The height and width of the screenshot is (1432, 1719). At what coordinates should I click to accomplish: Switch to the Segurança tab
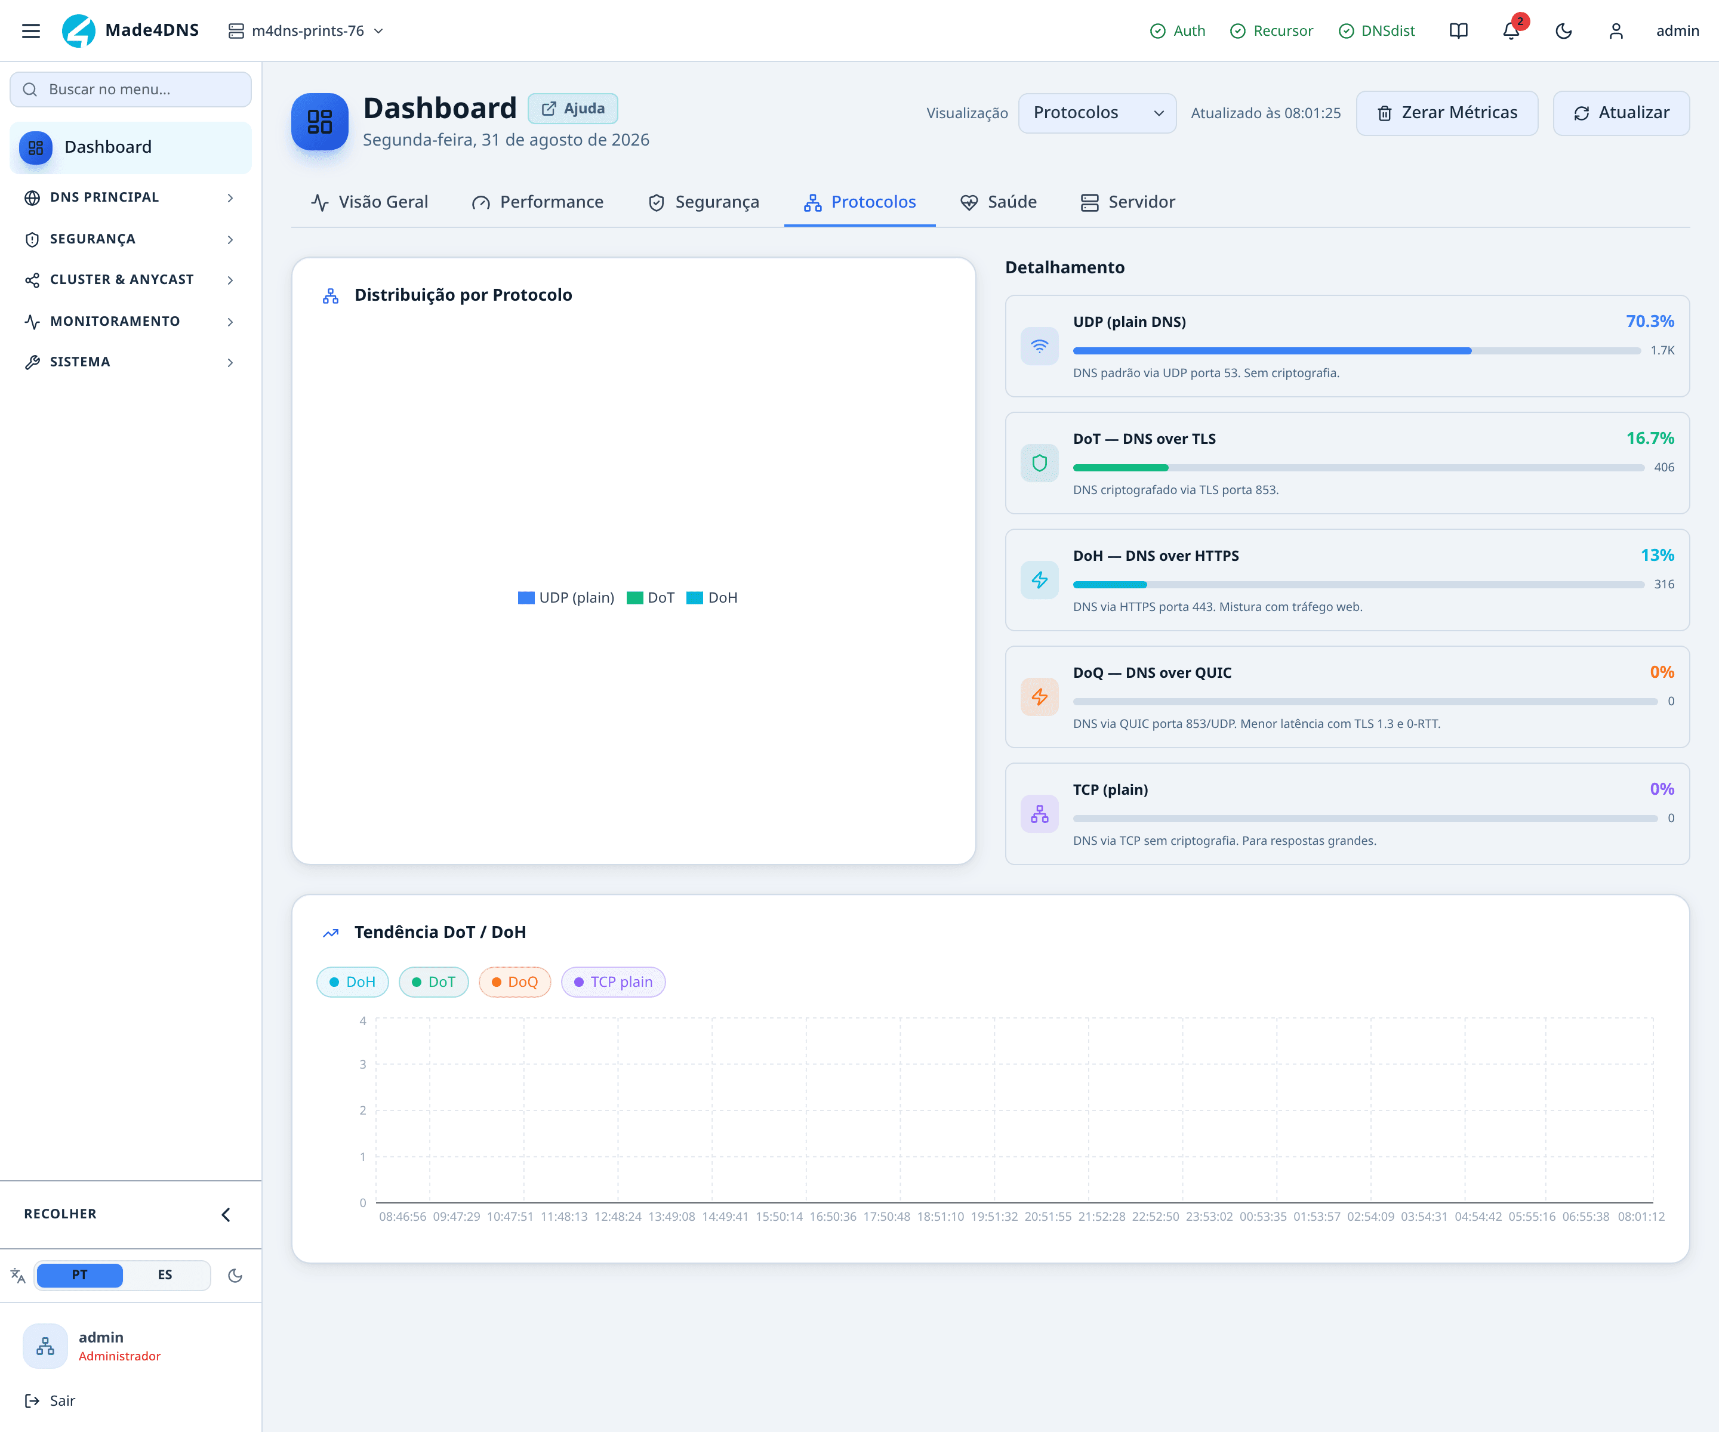703,202
